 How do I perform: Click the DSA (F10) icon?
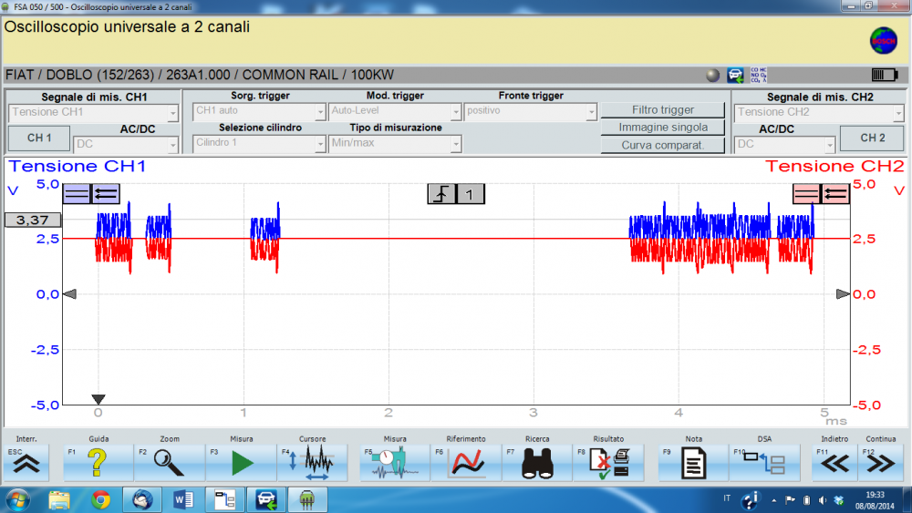pos(765,463)
